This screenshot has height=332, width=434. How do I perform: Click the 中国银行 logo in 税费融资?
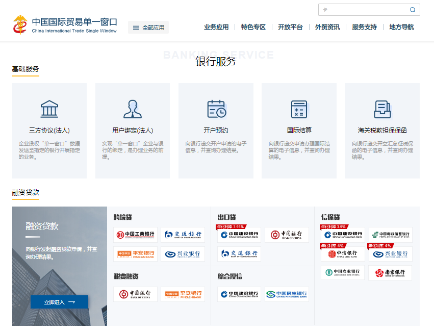coord(135,294)
